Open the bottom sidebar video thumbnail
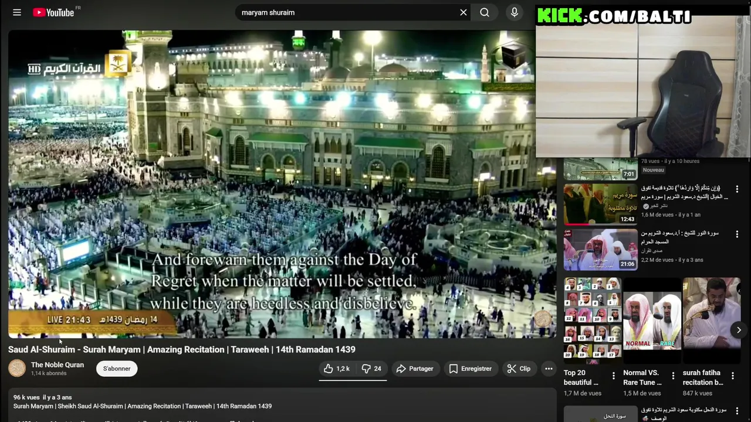The image size is (751, 422). click(x=600, y=414)
